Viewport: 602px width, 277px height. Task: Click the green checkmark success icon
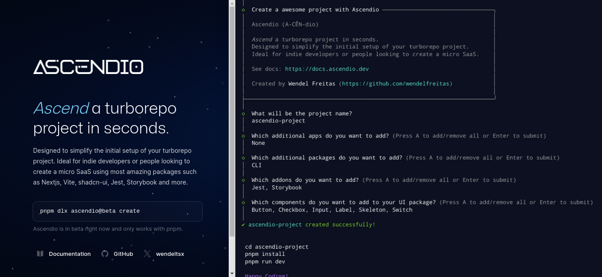243,225
